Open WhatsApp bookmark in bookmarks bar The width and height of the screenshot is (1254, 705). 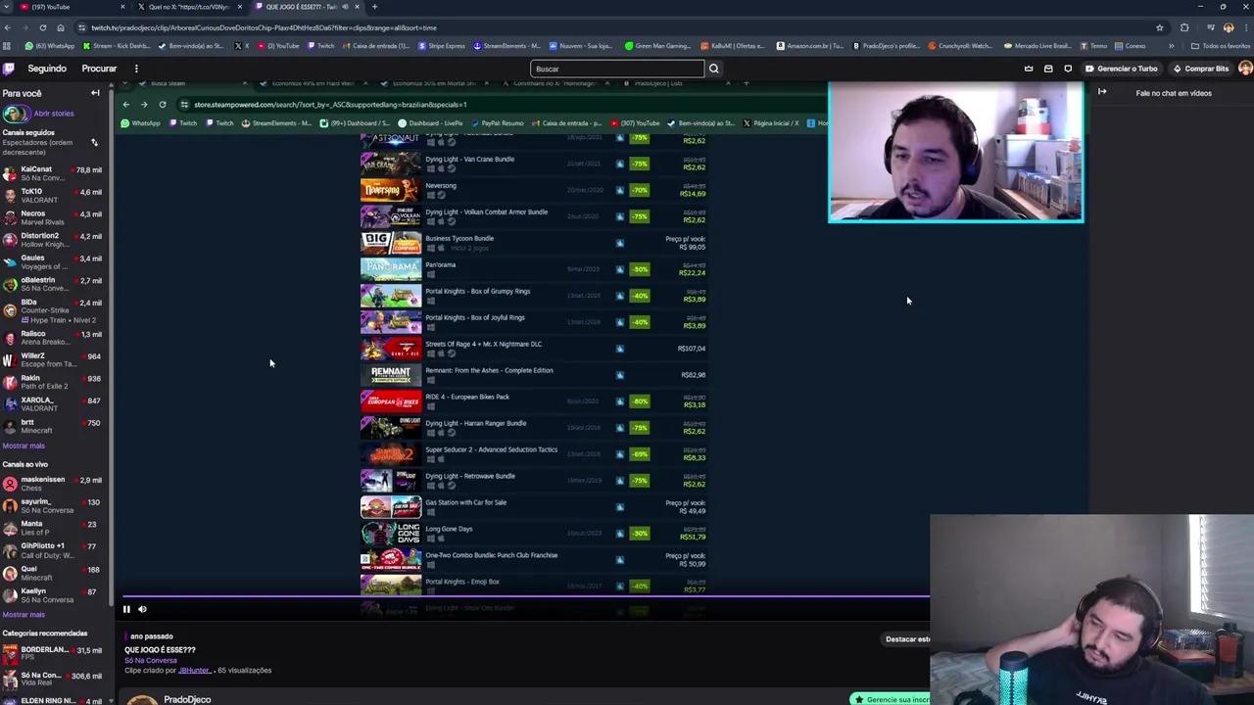pyautogui.click(x=49, y=46)
